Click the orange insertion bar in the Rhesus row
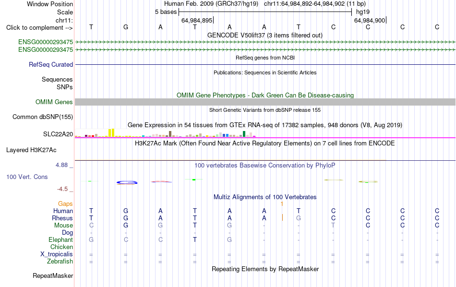Screen dimensions: 456x287 coord(282,217)
